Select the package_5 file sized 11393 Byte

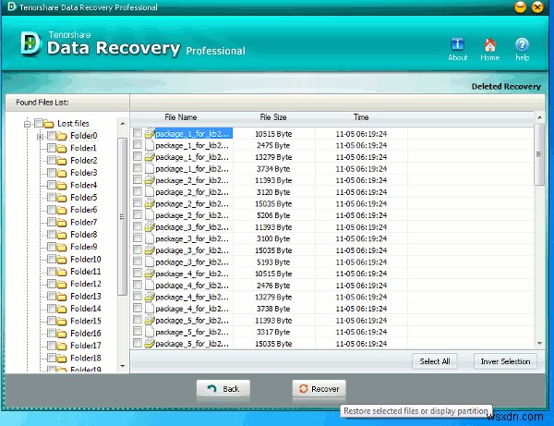[x=192, y=321]
